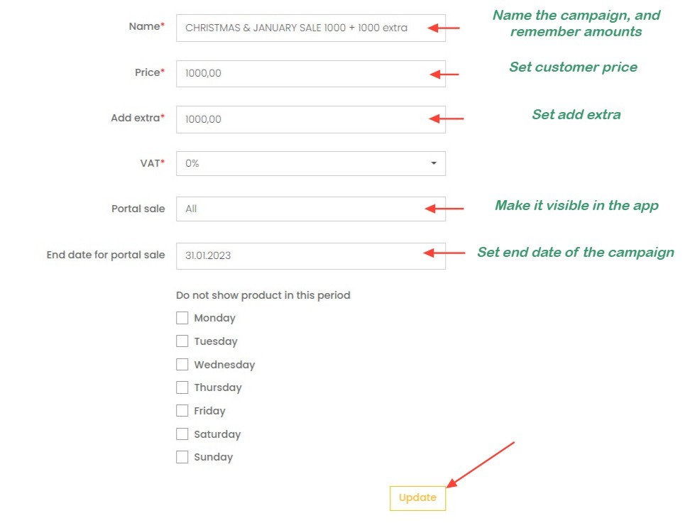Open the Portal sale selector
The image size is (695, 523).
[310, 209]
